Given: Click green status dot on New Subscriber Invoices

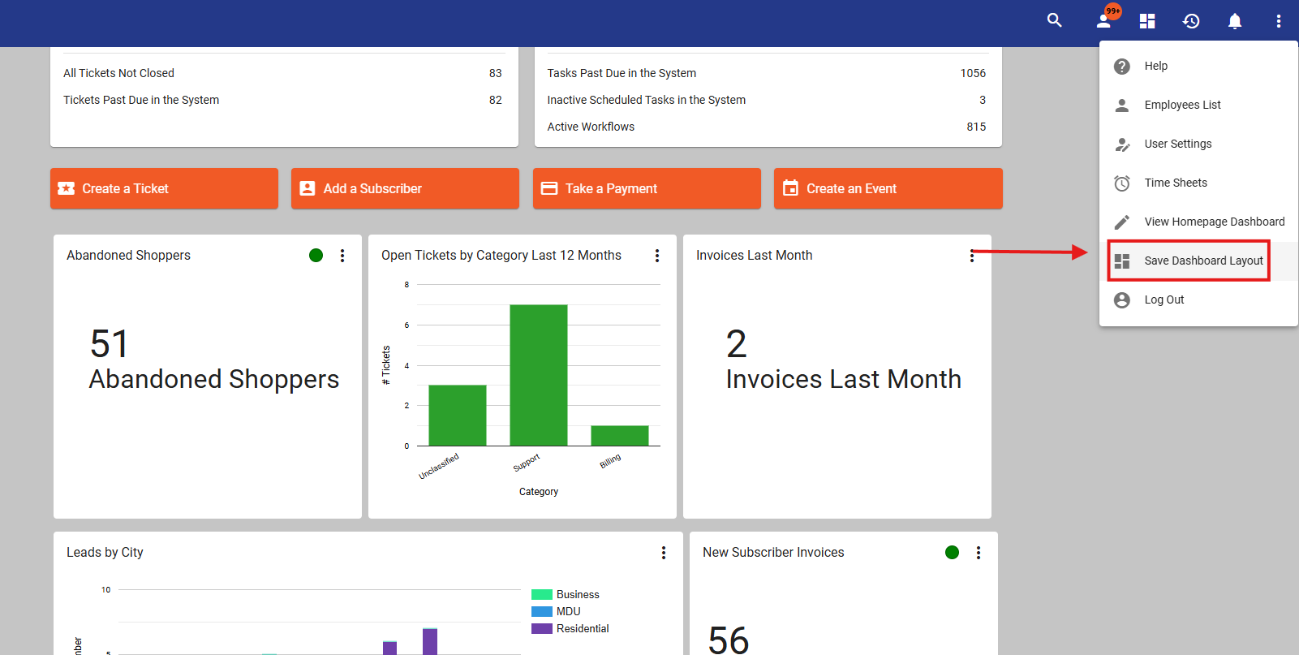Looking at the screenshot, I should pos(953,553).
